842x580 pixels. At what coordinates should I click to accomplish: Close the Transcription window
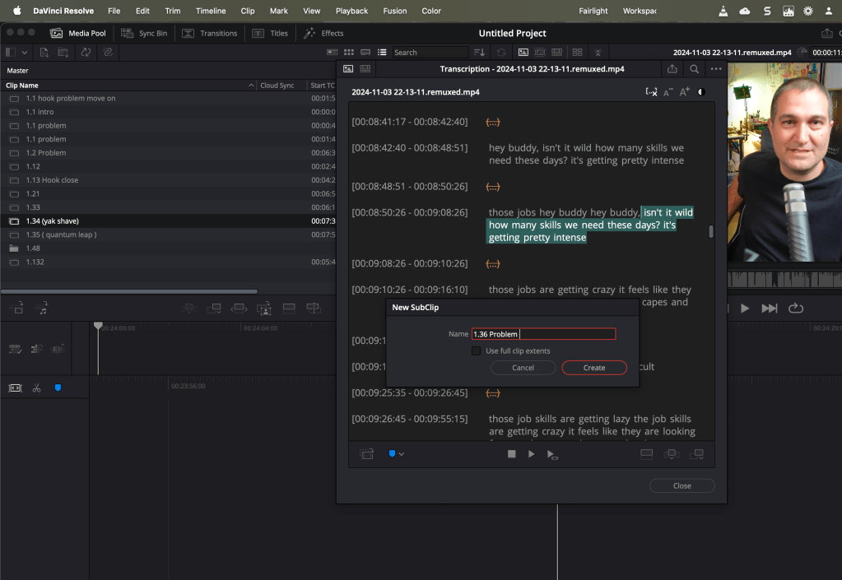click(x=682, y=485)
